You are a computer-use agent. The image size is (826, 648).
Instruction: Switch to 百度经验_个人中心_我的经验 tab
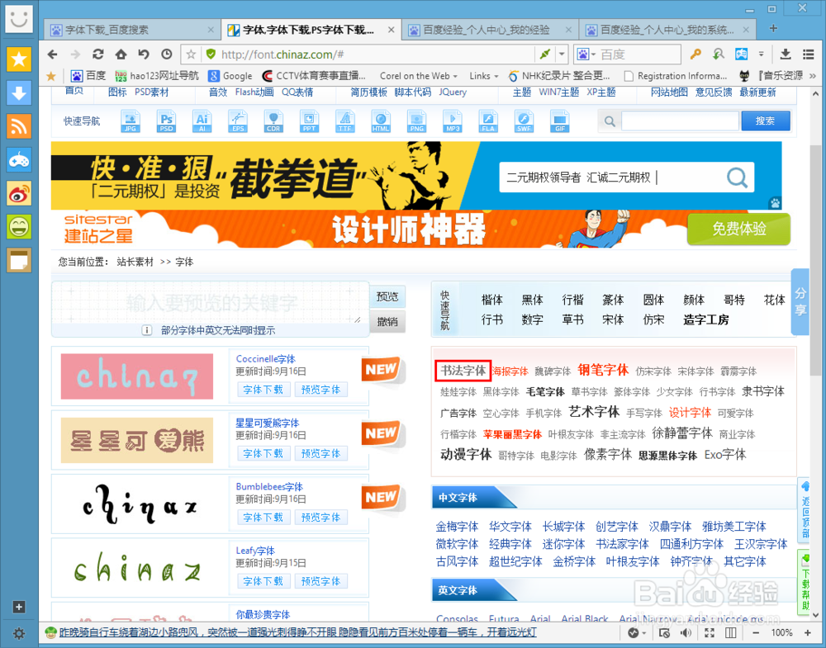(491, 30)
